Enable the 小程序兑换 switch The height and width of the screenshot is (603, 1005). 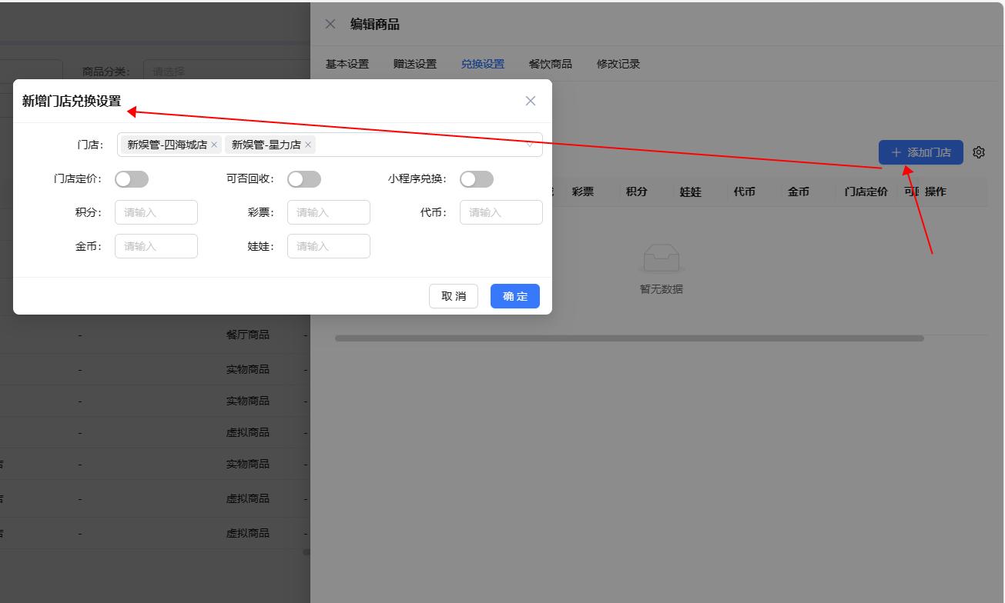pyautogui.click(x=477, y=179)
